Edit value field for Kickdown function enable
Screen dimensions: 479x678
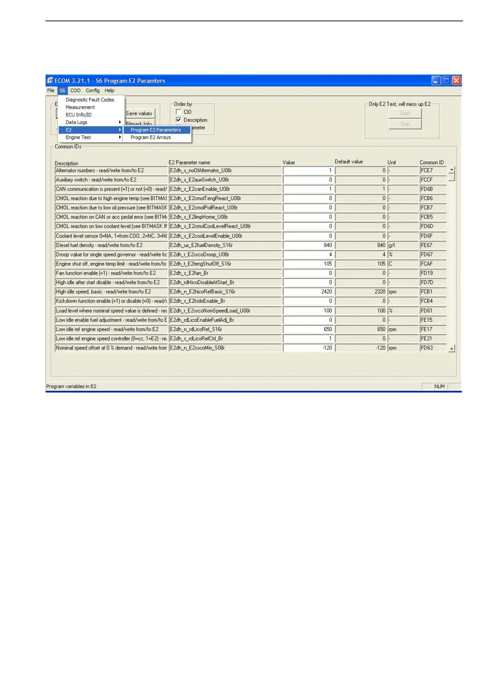tap(308, 301)
